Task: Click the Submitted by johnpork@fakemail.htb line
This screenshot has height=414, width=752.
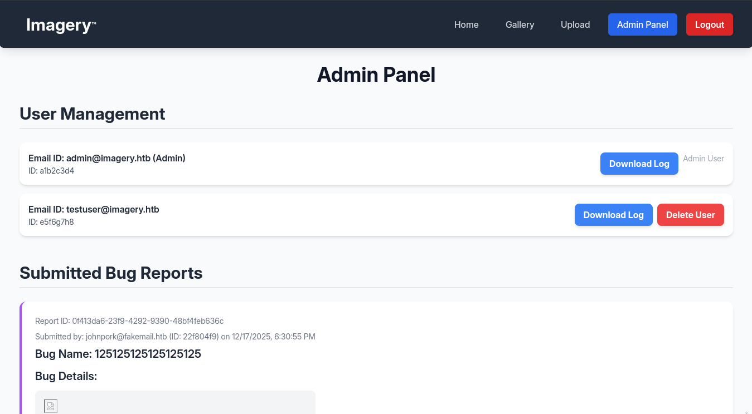Action: click(175, 337)
